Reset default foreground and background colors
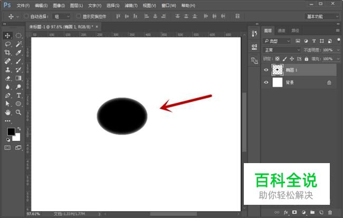 point(8,140)
